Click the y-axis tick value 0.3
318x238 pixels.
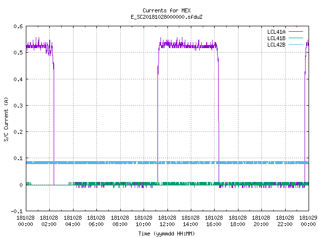18,106
